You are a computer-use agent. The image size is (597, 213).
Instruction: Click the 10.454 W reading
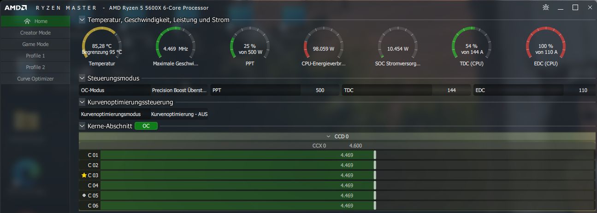(x=398, y=48)
